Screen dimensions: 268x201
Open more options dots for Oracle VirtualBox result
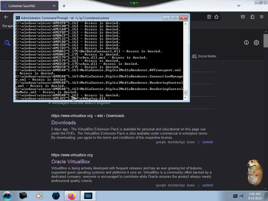[x=198, y=185]
